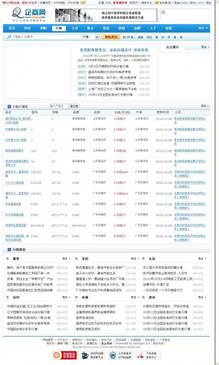Open the 关于我们 footer link
Viewport: 219px width, 365px height.
click(62, 340)
